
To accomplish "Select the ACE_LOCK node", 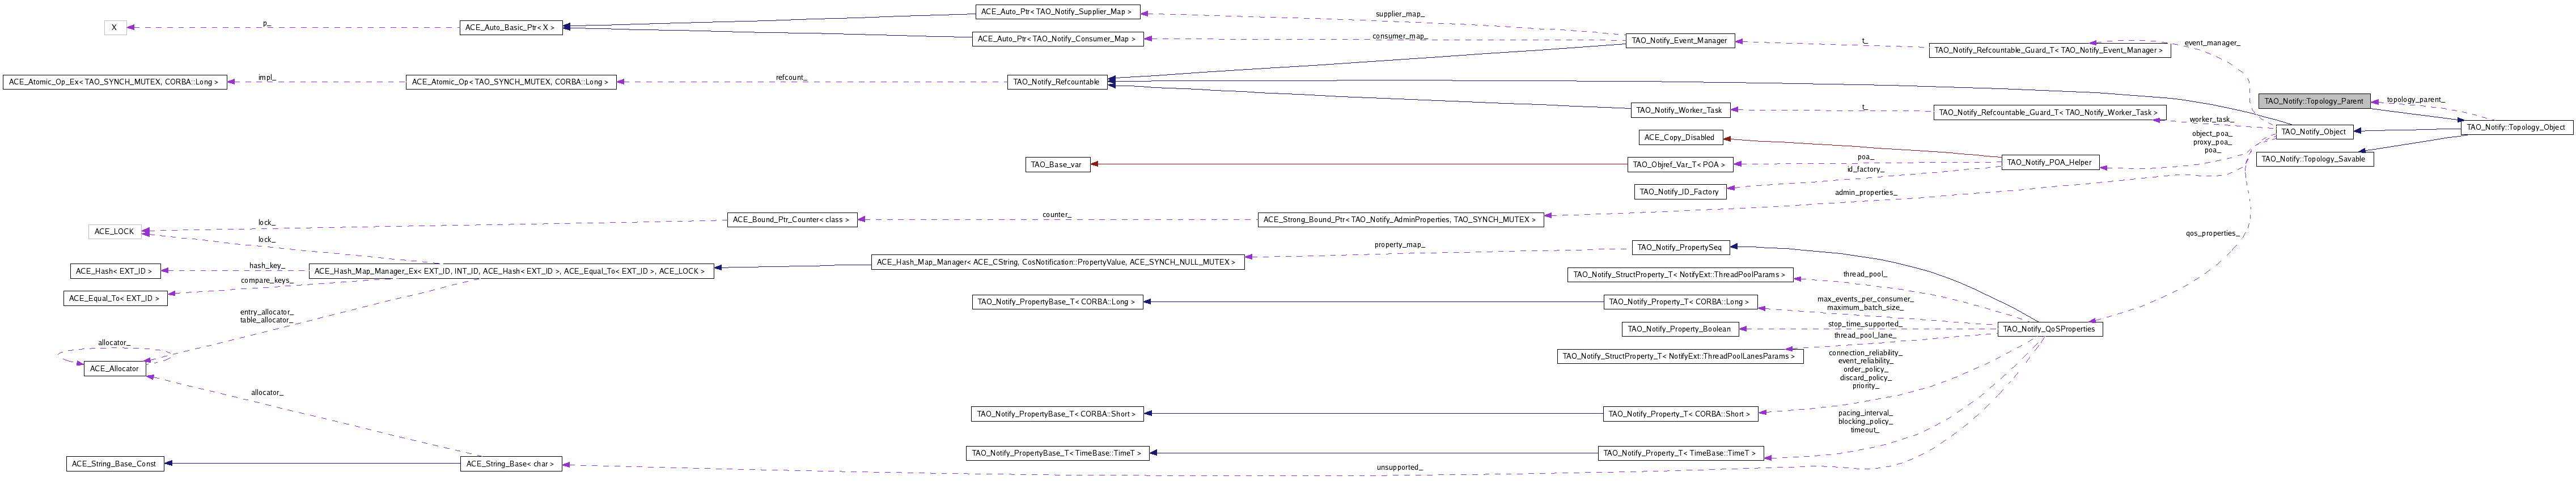I will pos(115,232).
